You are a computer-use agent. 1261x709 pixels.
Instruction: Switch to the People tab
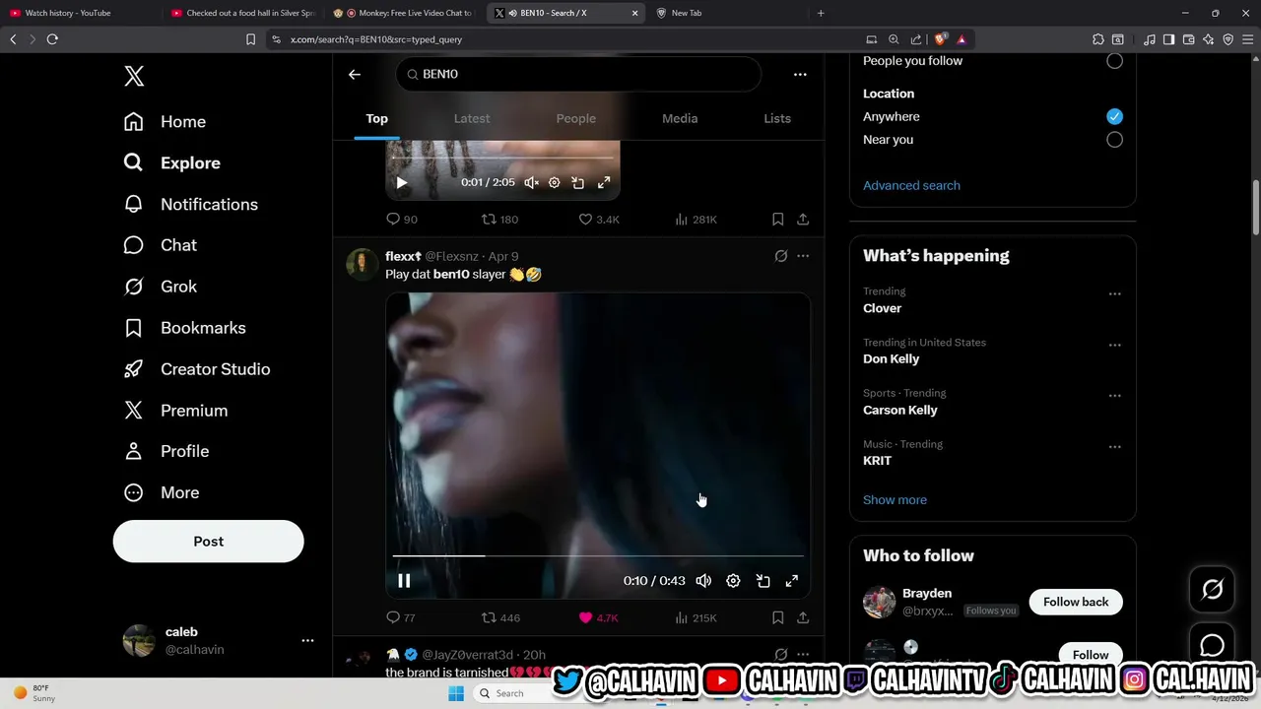pos(576,118)
